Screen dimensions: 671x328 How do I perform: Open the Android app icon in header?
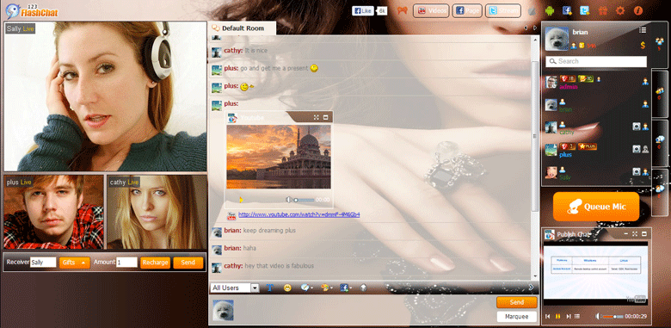550,10
